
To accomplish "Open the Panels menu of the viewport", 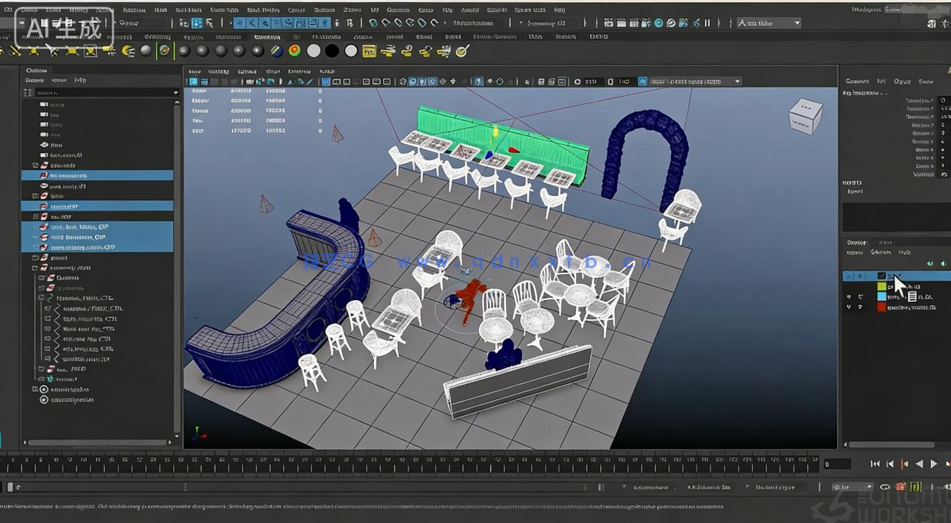I will [x=327, y=70].
